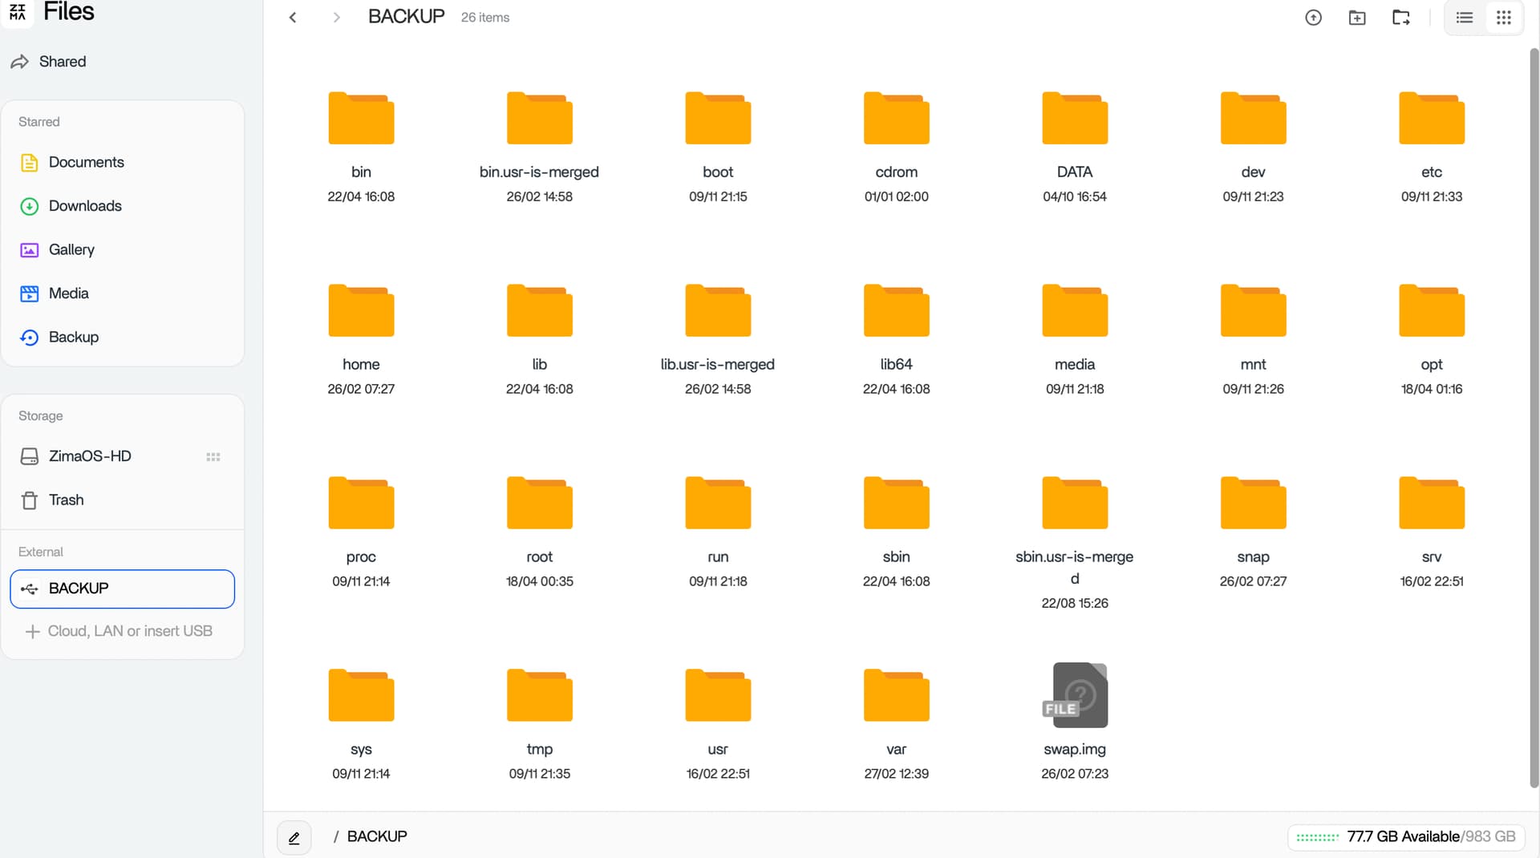
Task: Switch to grid view
Action: (x=1504, y=18)
